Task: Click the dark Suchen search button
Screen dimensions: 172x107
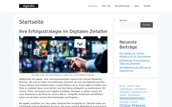Action: [146, 25]
